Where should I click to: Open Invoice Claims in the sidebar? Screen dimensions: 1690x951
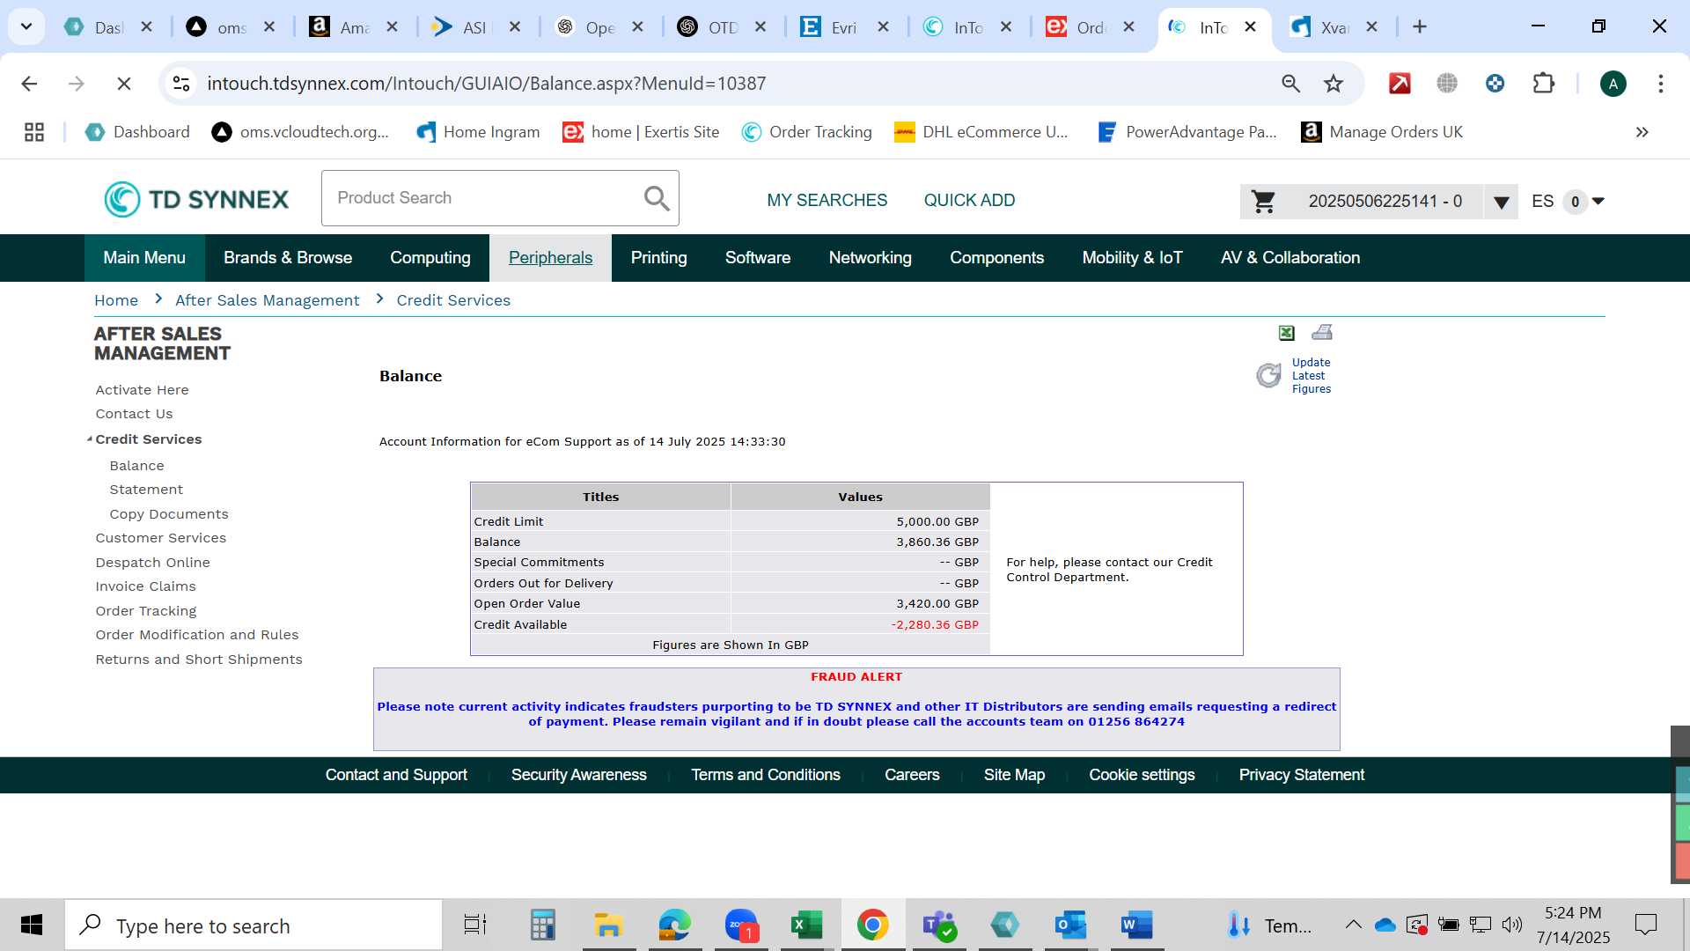(x=146, y=586)
